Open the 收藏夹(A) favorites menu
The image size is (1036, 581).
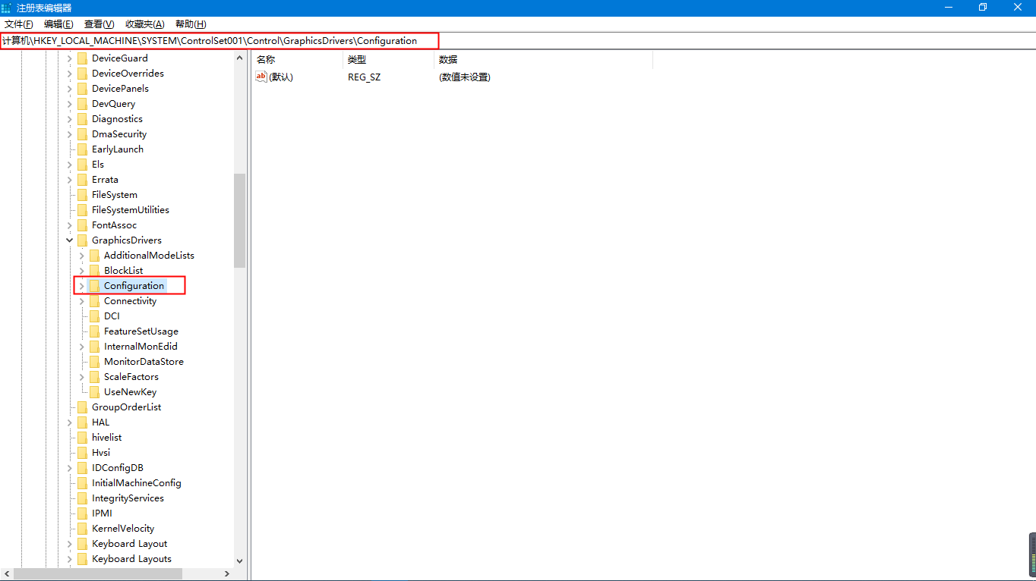(144, 24)
